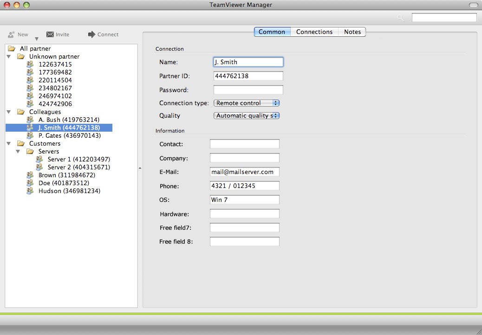Click partner icon beside A. Bush
The image size is (482, 335).
30,120
